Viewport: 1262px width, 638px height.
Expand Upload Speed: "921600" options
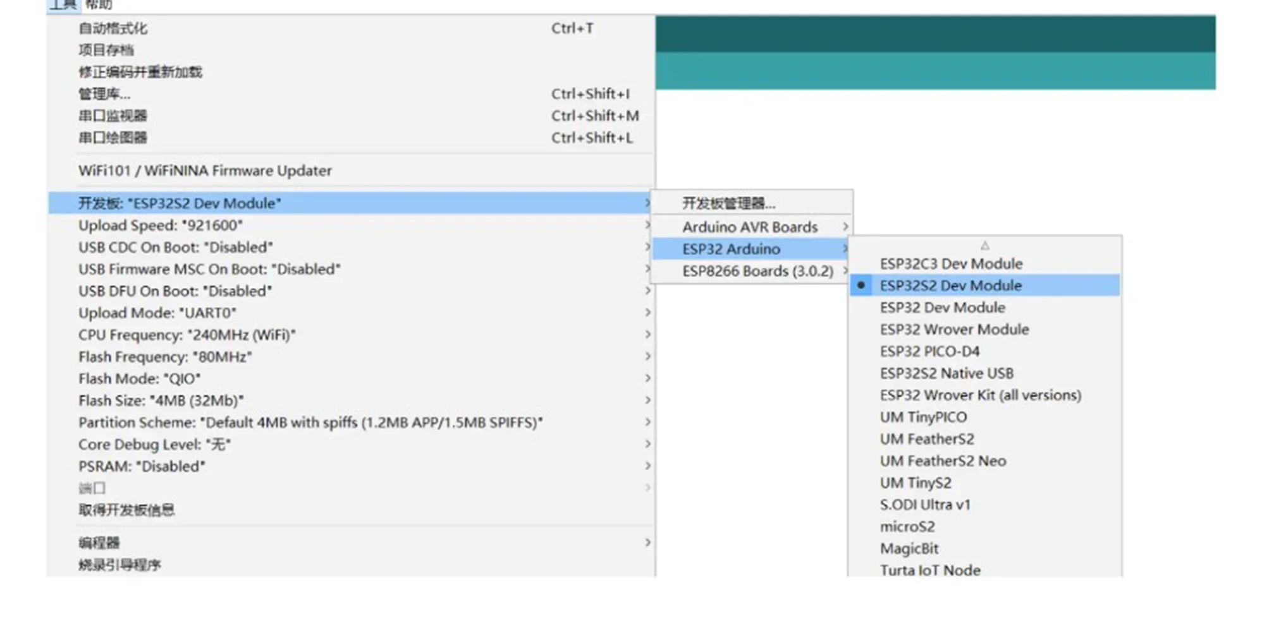(351, 226)
